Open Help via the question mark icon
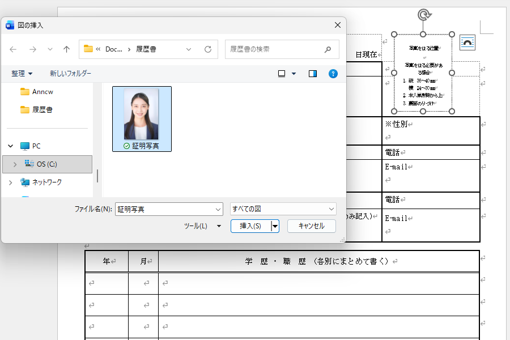The height and width of the screenshot is (340, 510). point(333,73)
